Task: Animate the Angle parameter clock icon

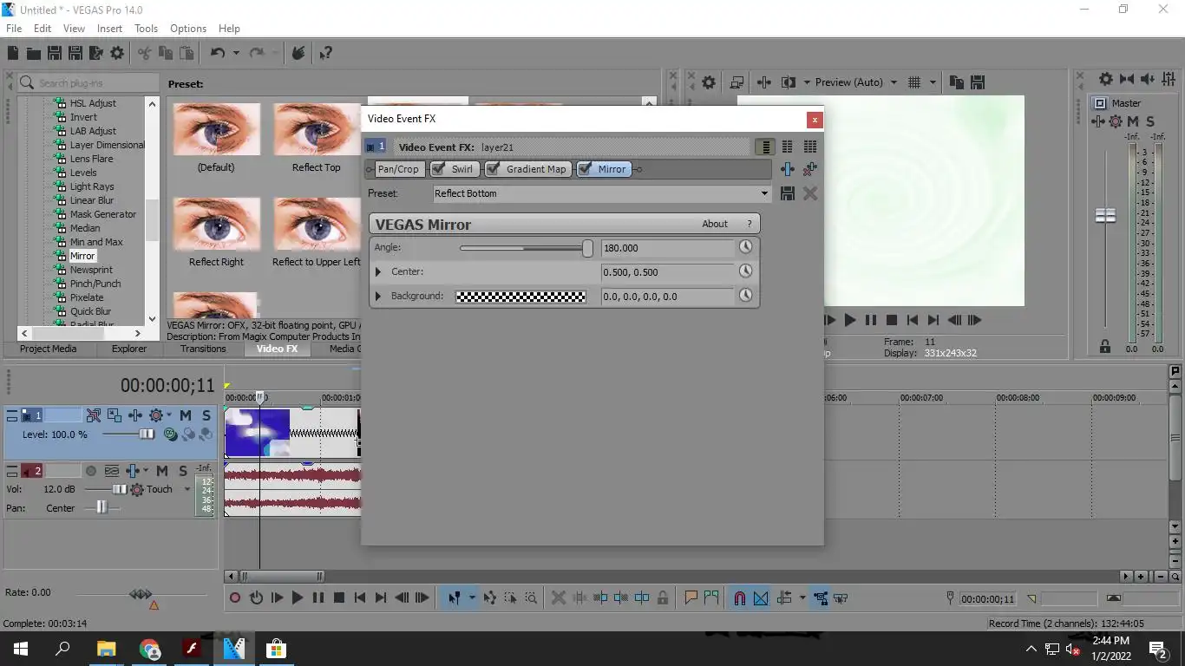Action: [745, 248]
